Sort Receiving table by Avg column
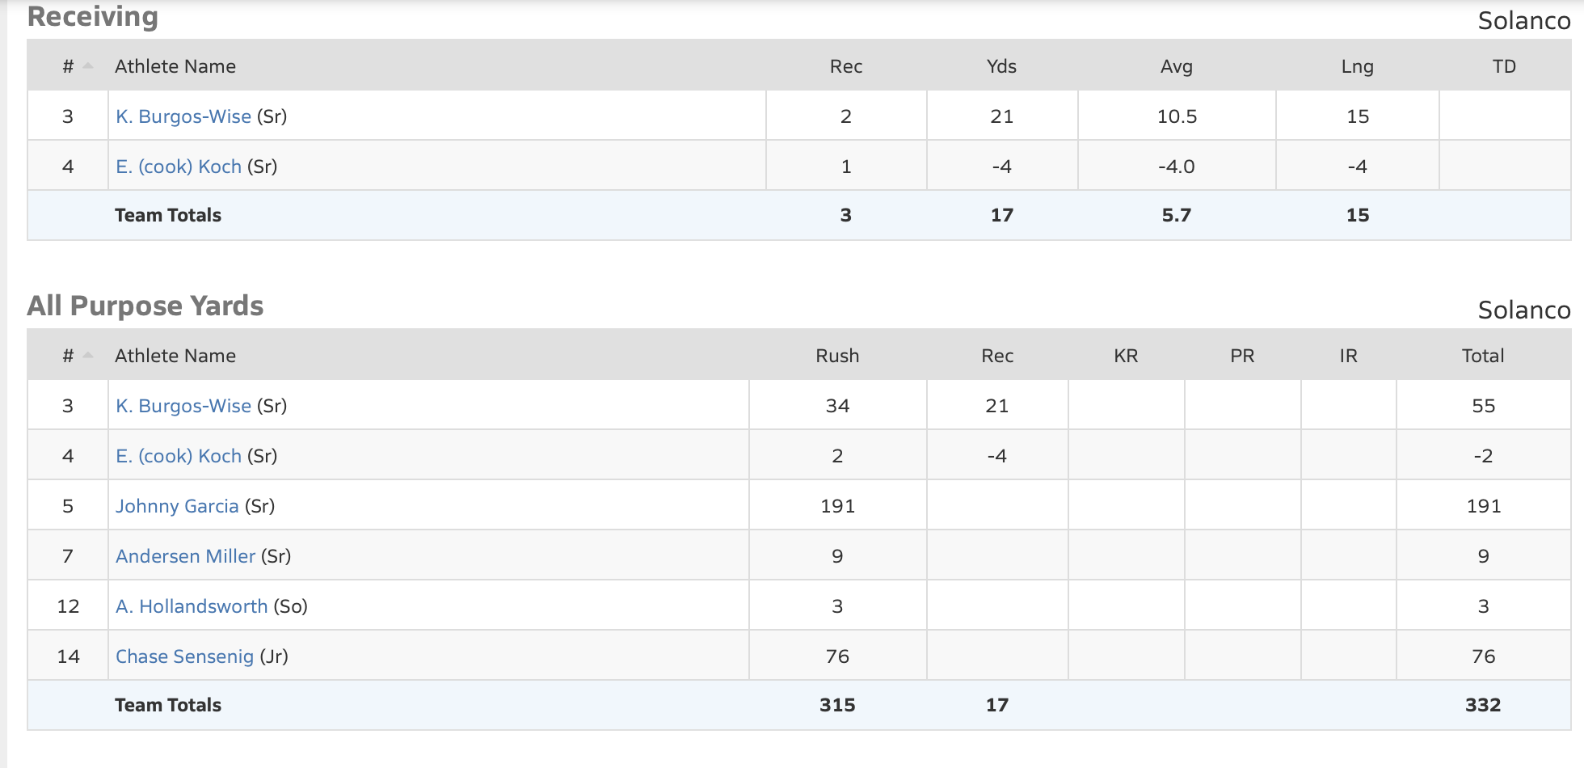Image resolution: width=1584 pixels, height=768 pixels. point(1176,66)
